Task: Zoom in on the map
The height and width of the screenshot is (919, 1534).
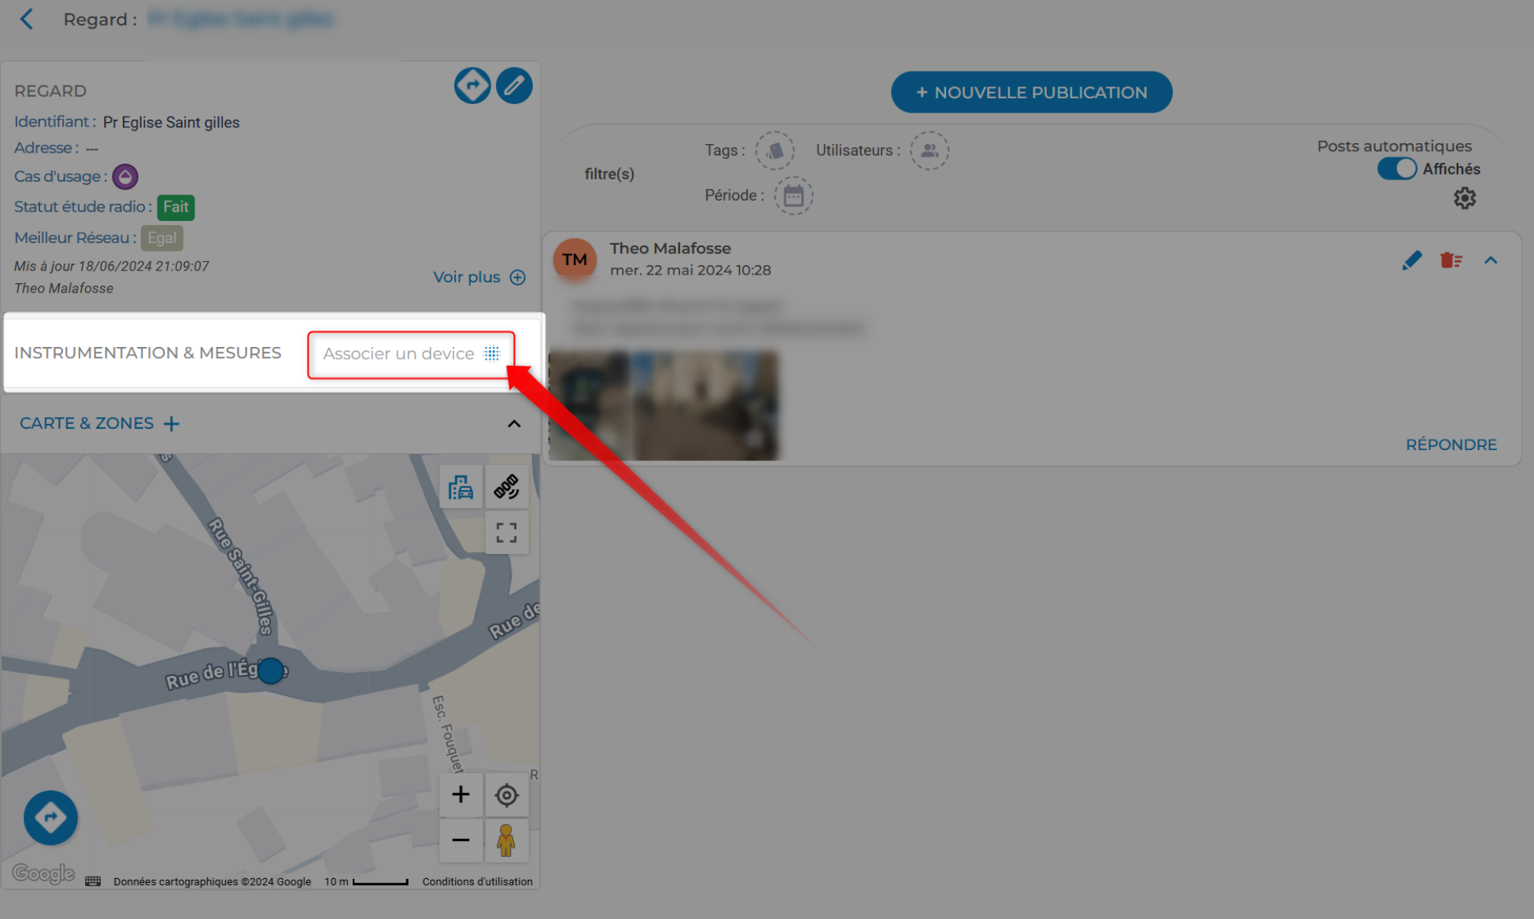Action: 460,795
